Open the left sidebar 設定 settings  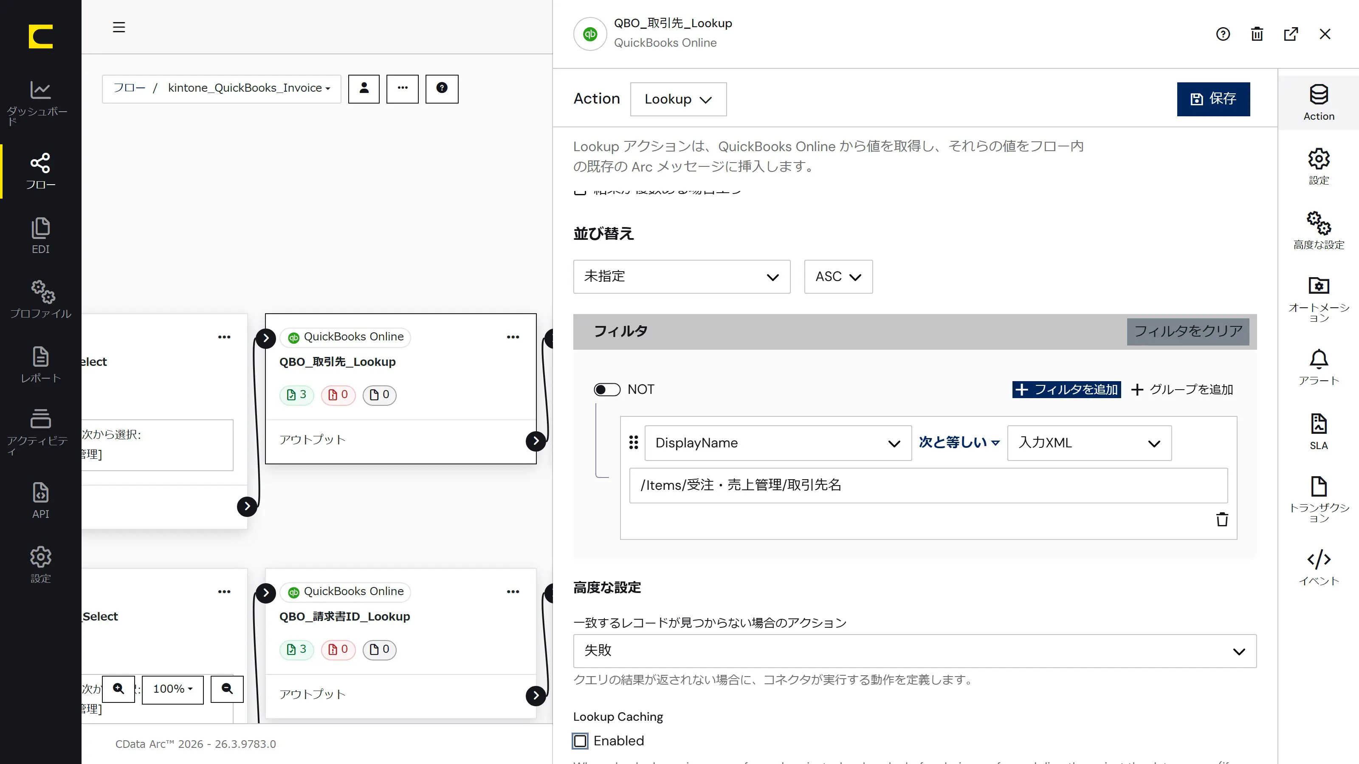click(40, 565)
